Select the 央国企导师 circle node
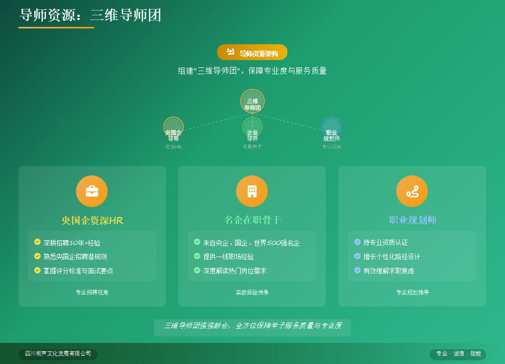This screenshot has width=505, height=364. pos(173,127)
